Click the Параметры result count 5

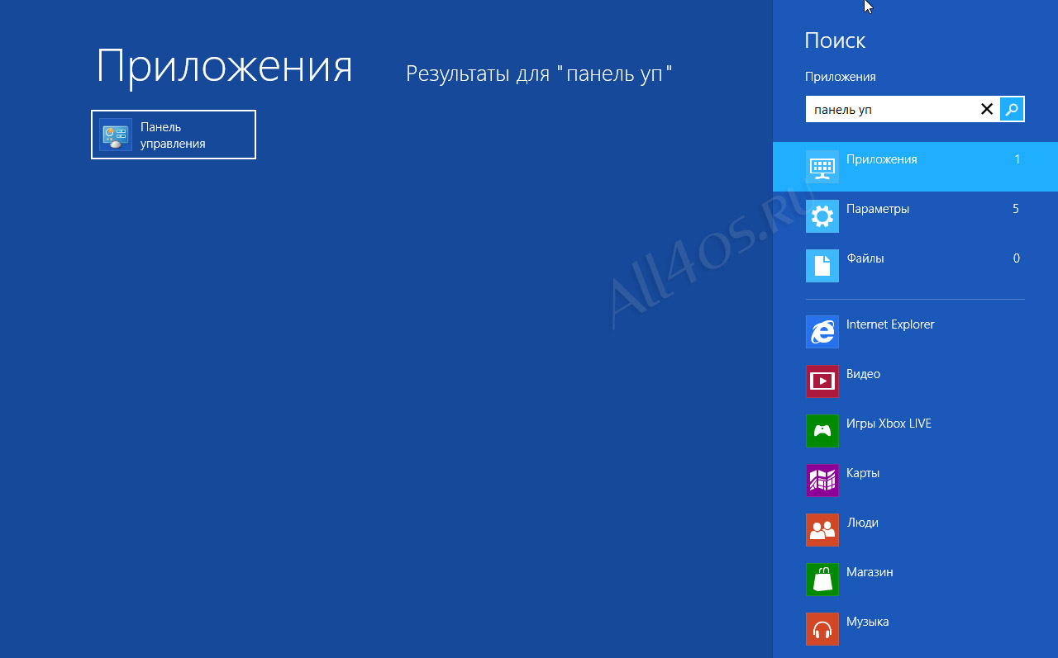[x=1016, y=209]
